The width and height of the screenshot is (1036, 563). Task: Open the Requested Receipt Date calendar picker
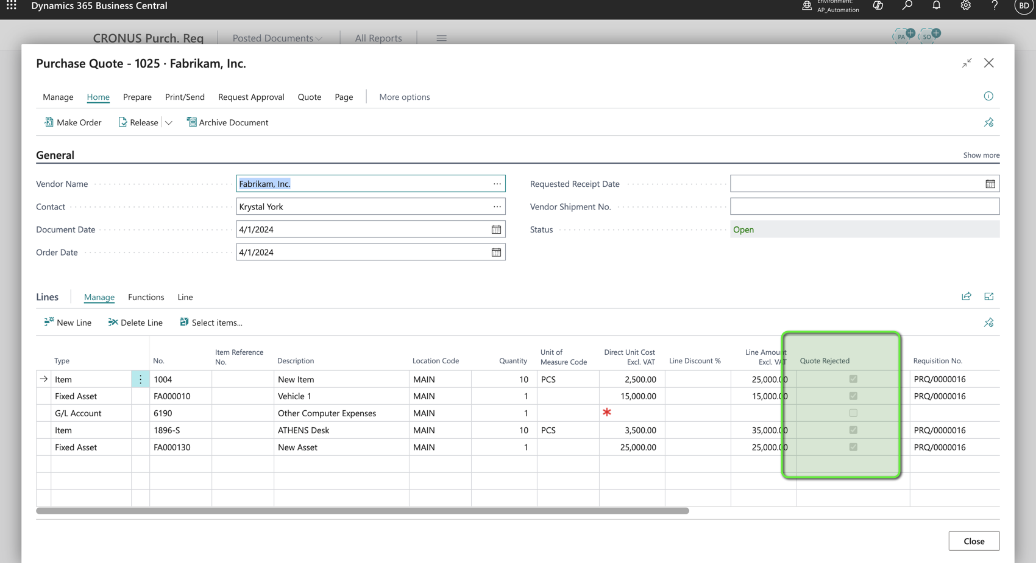click(x=990, y=184)
